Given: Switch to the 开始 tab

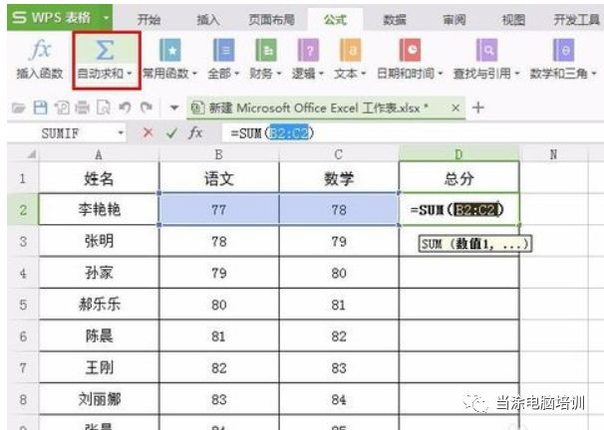Looking at the screenshot, I should (x=149, y=19).
